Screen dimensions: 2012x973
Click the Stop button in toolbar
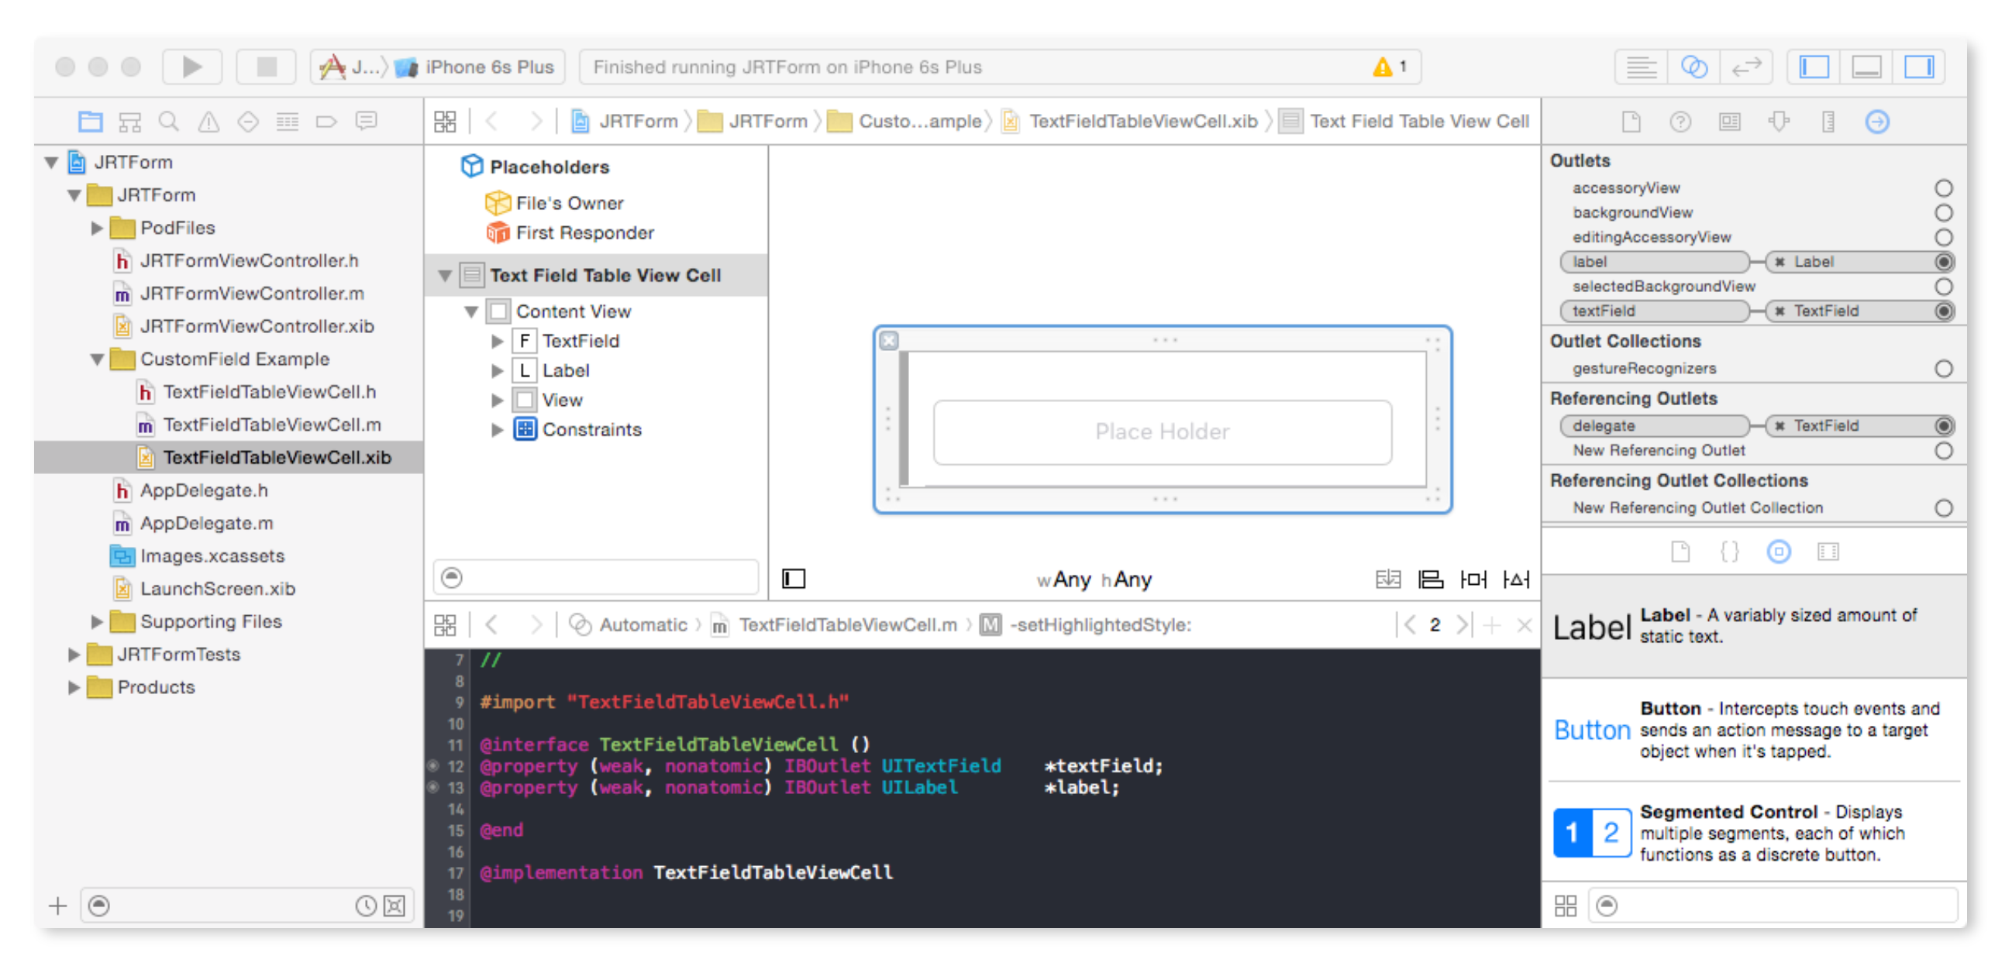coord(267,67)
